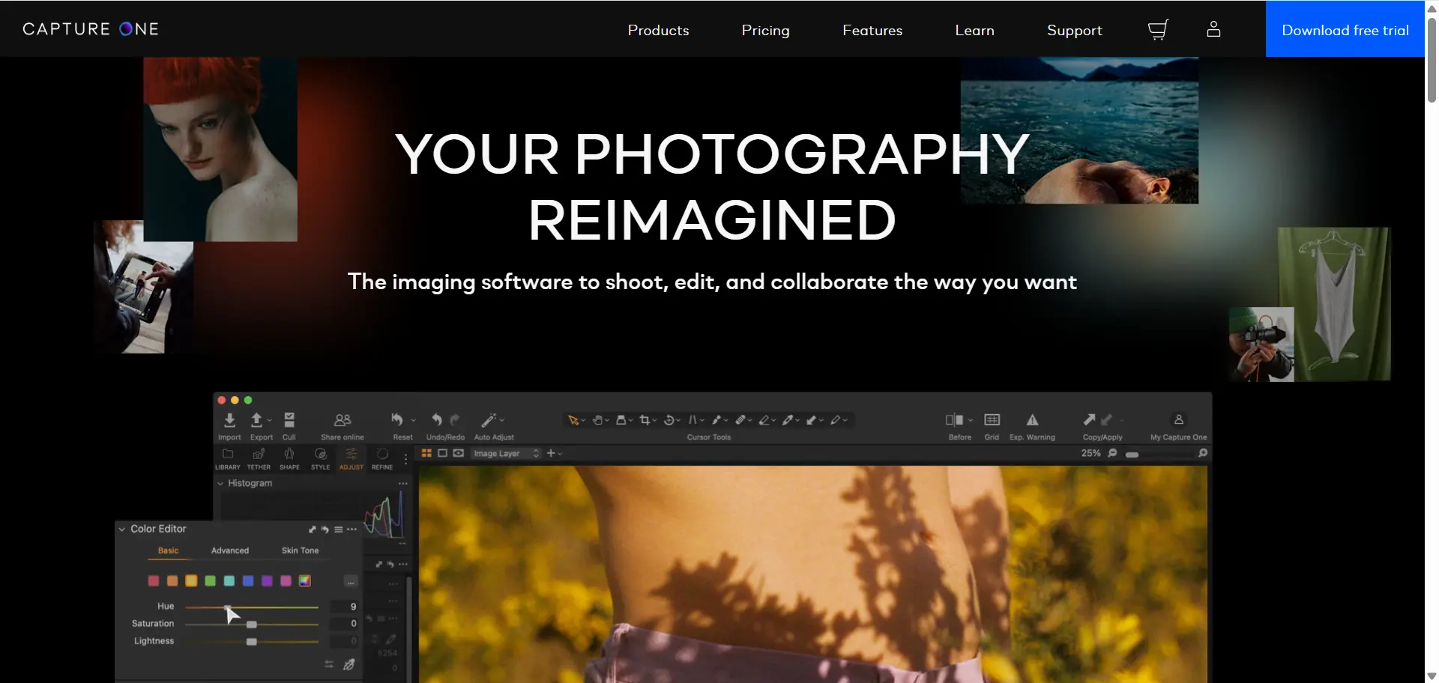Open the Export dropdown arrow
Screen dimensions: 1439x683
[x=269, y=420]
